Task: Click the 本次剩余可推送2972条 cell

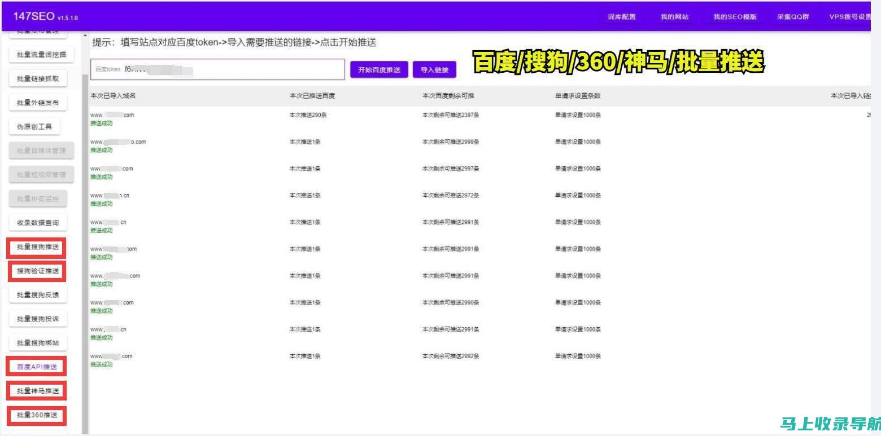Action: point(451,196)
